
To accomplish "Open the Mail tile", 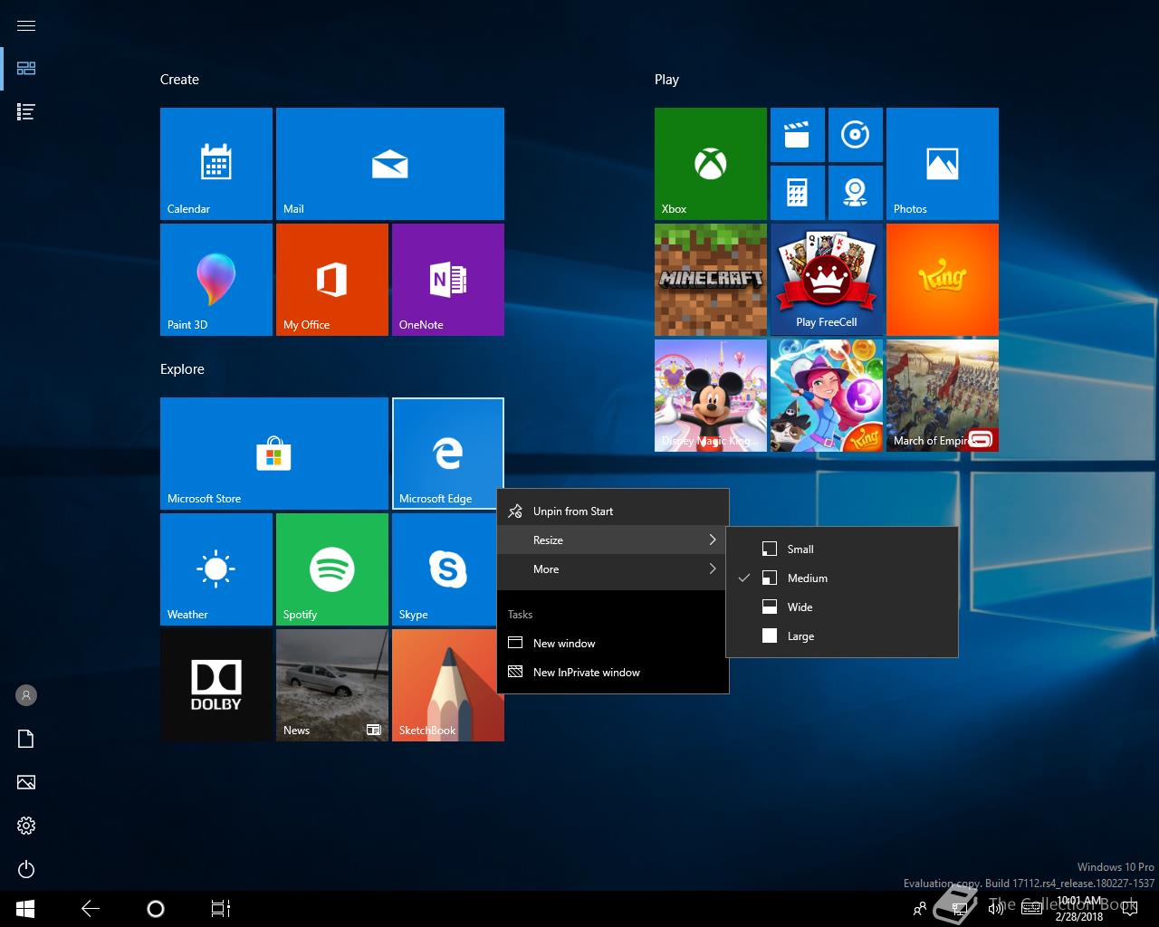I will click(x=390, y=164).
